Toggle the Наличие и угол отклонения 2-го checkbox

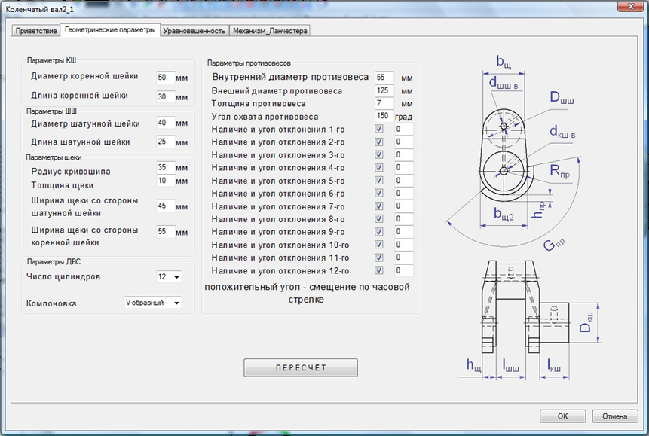pyautogui.click(x=378, y=142)
